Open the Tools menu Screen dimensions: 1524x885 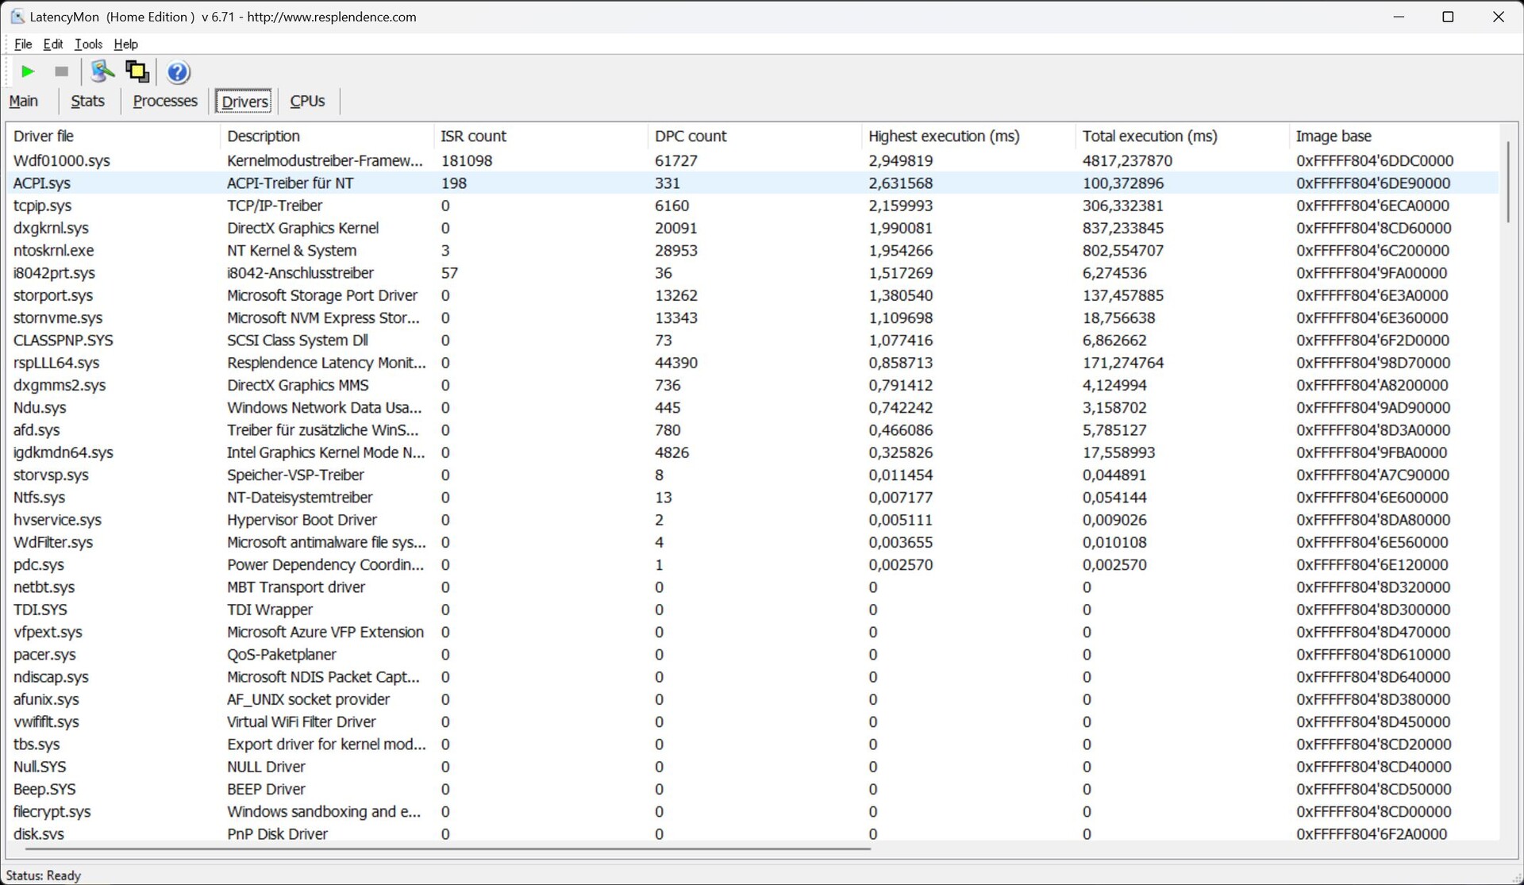coord(88,44)
